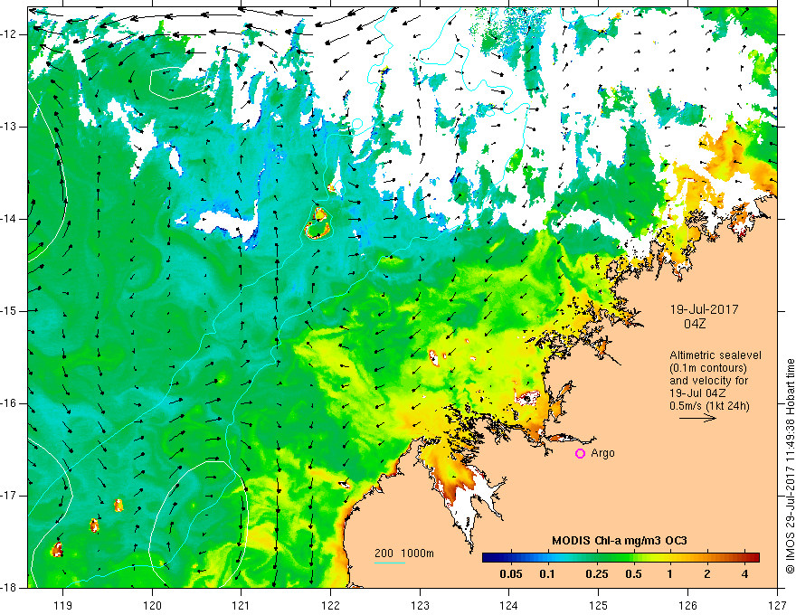Click longitude axis label 126
The height and width of the screenshot is (615, 796).
[x=687, y=605]
